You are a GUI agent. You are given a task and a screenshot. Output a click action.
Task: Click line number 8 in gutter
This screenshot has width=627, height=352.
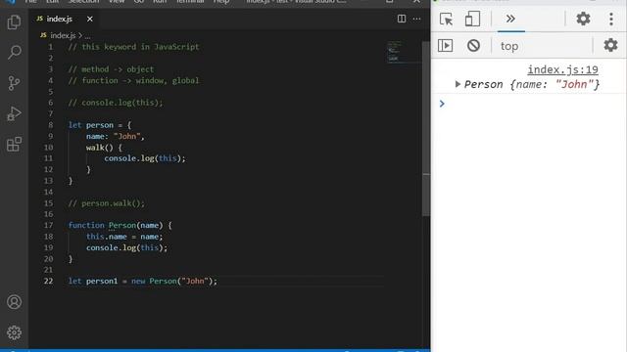pyautogui.click(x=50, y=125)
